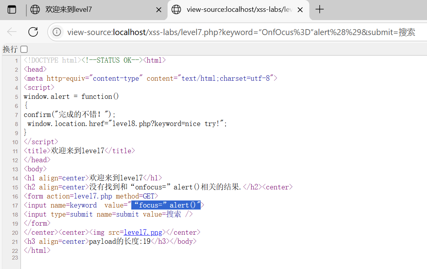View site information icon in address bar
The height and width of the screenshot is (269, 427).
57,32
